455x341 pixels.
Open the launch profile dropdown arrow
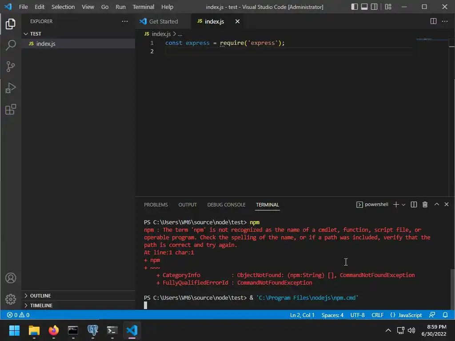[403, 205]
